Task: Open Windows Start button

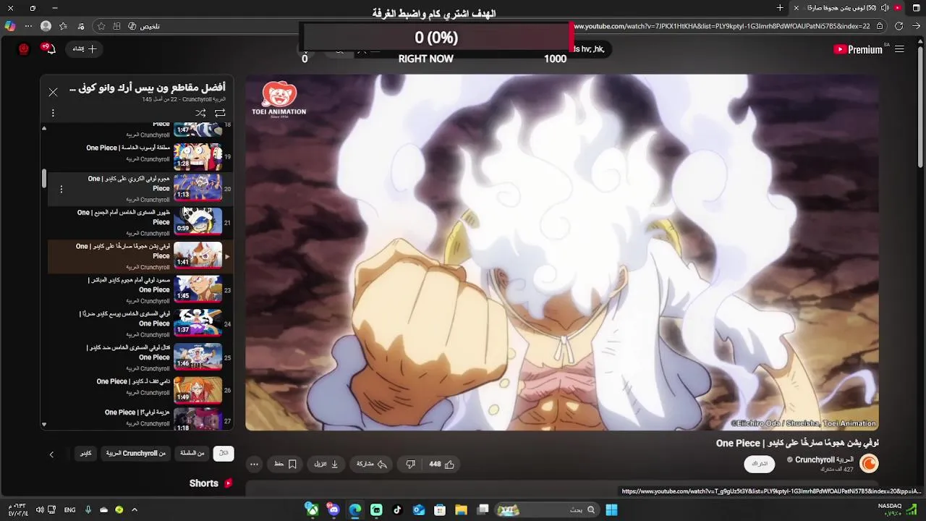Action: point(611,509)
